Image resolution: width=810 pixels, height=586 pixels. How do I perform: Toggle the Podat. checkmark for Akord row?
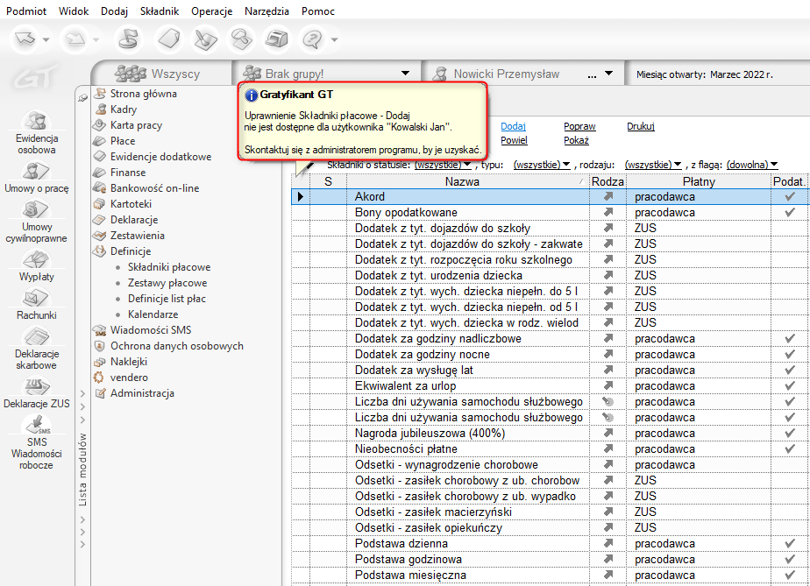pyautogui.click(x=789, y=197)
